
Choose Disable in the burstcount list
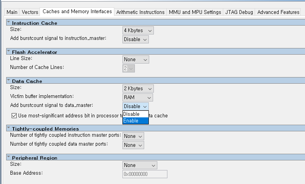coord(135,114)
